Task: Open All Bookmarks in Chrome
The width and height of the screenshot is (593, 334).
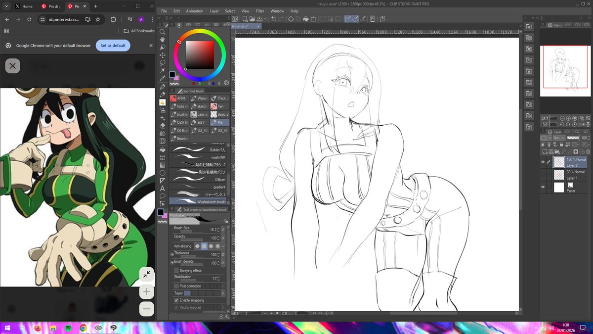Action: (139, 31)
